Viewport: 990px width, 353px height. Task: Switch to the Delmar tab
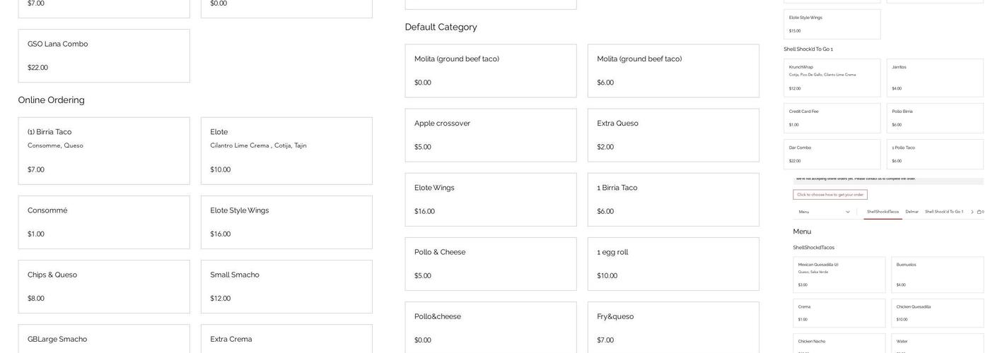coord(912,212)
